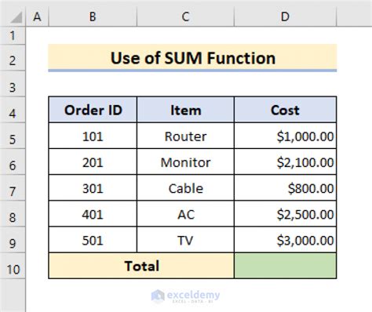The height and width of the screenshot is (312, 372).
Task: Click cell with Order ID 201
Action: pyautogui.click(x=93, y=161)
